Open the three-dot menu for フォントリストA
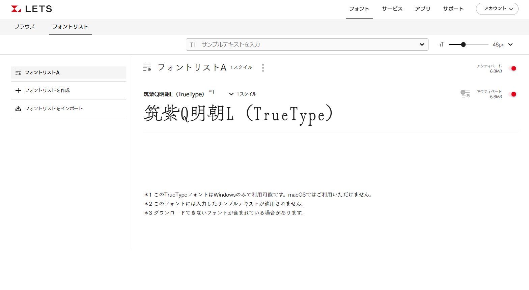This screenshot has width=529, height=290. (263, 68)
